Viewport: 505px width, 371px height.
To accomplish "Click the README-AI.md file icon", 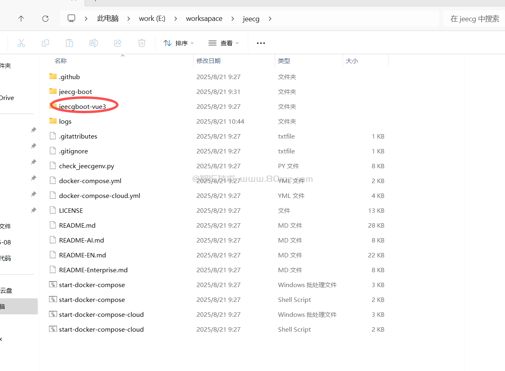I will tap(53, 240).
